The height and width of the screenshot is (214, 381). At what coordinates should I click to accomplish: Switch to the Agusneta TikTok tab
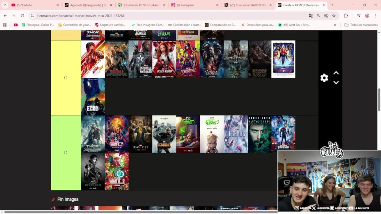(88, 5)
